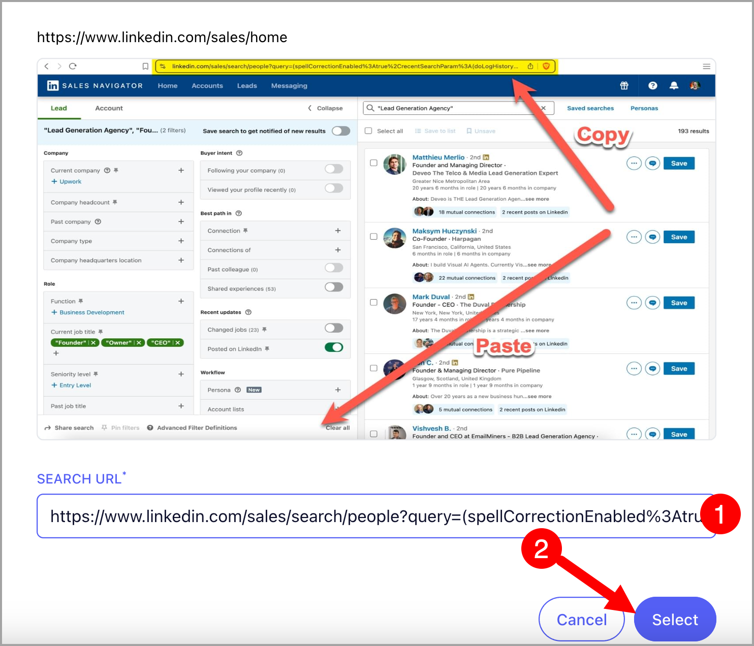
Task: Expand Past company filter
Action: pyautogui.click(x=181, y=221)
